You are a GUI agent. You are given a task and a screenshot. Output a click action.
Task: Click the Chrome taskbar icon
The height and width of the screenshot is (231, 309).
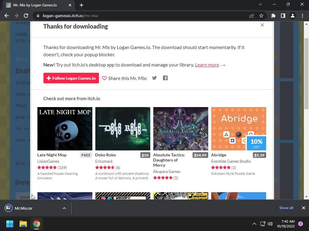pos(37,224)
